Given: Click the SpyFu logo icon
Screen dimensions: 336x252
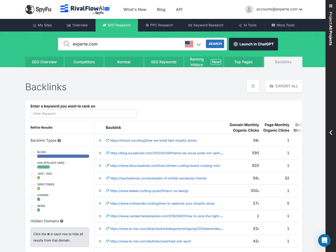Looking at the screenshot, I should [29, 9].
